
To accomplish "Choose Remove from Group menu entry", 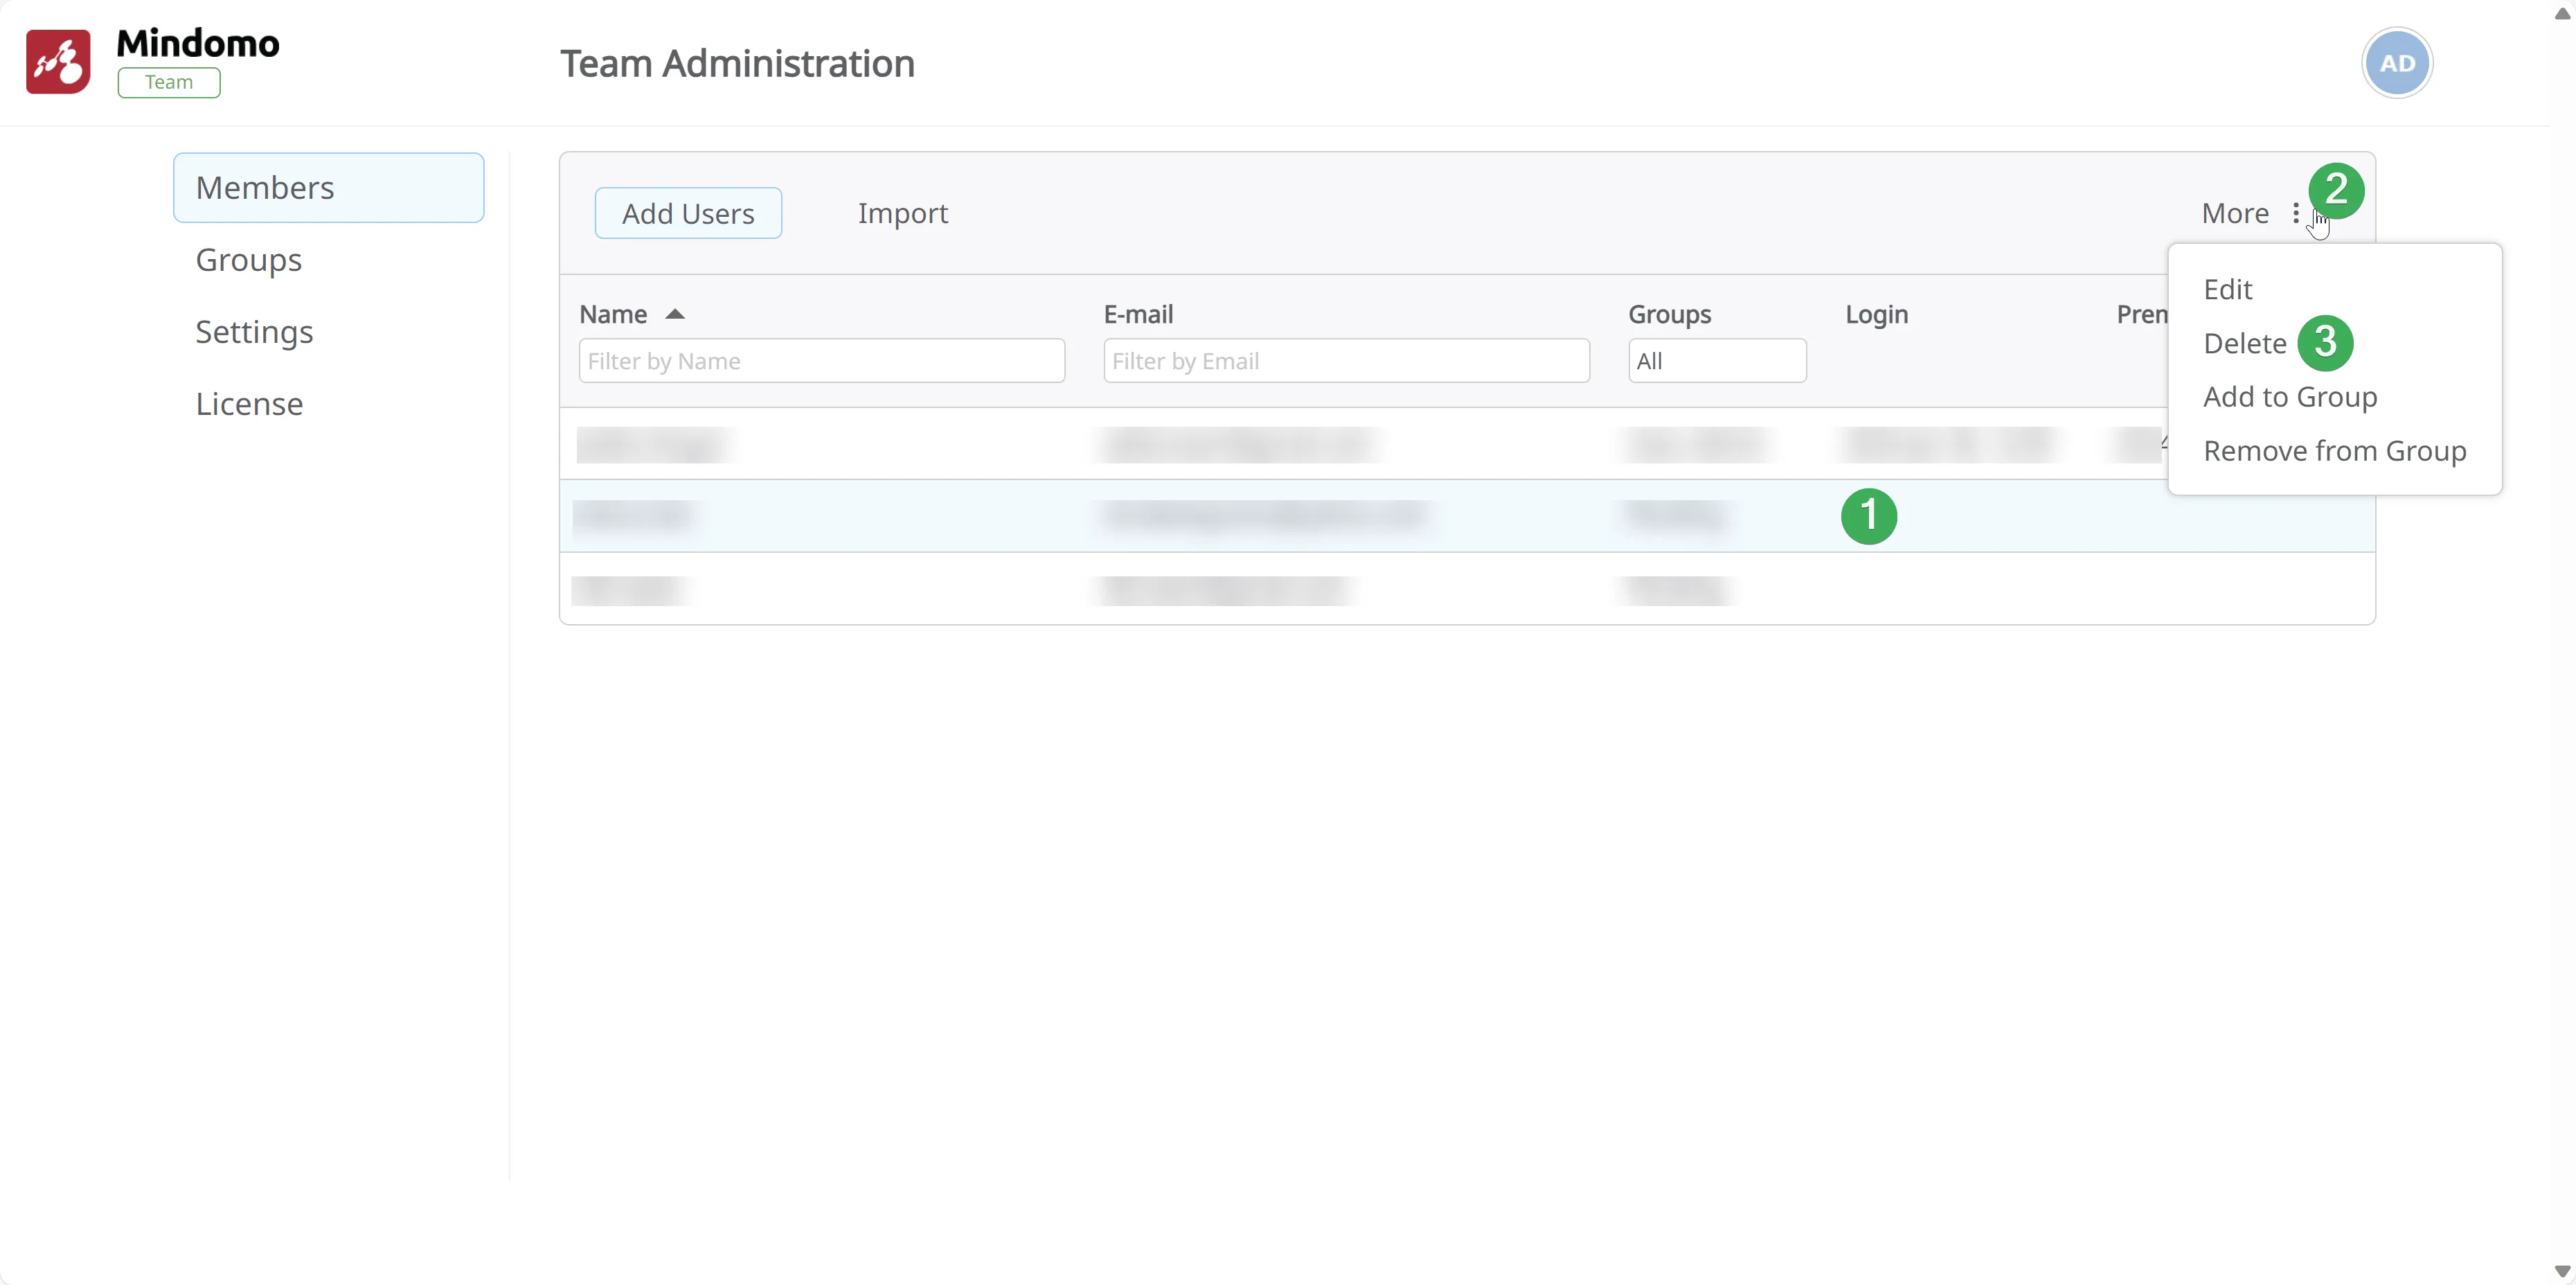I will [2334, 451].
